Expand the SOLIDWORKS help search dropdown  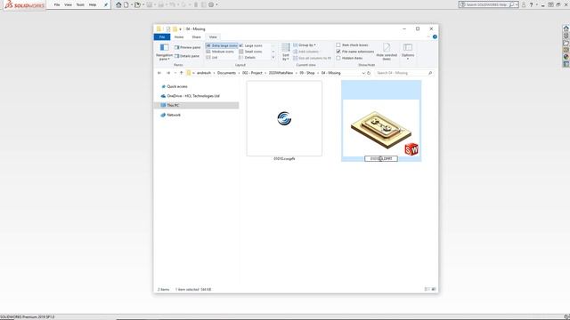point(517,4)
